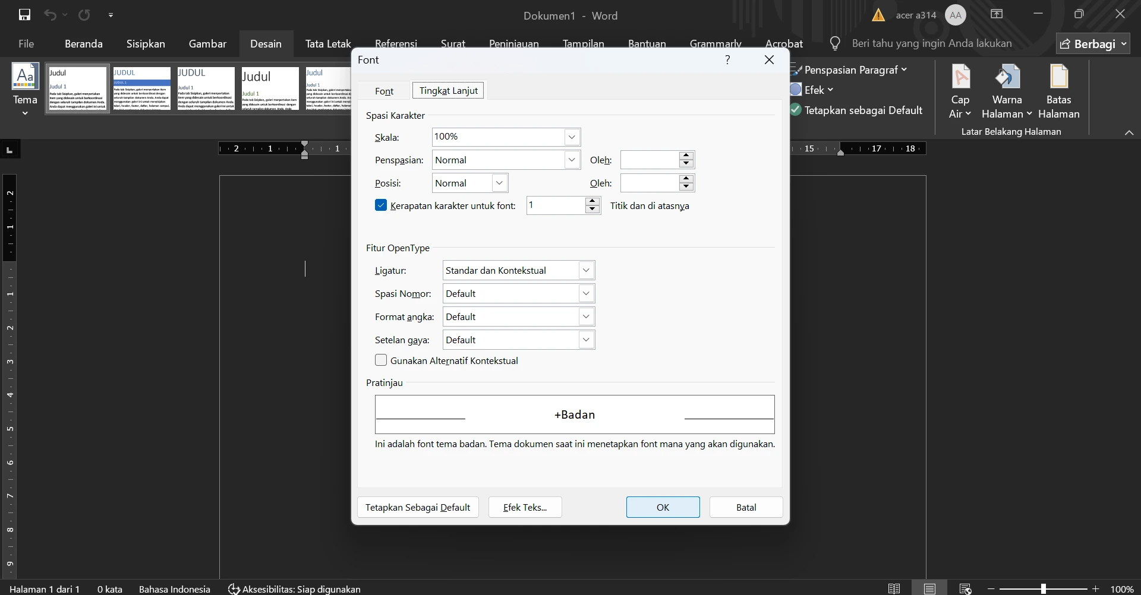Click the Efek Teks button

pyautogui.click(x=525, y=507)
